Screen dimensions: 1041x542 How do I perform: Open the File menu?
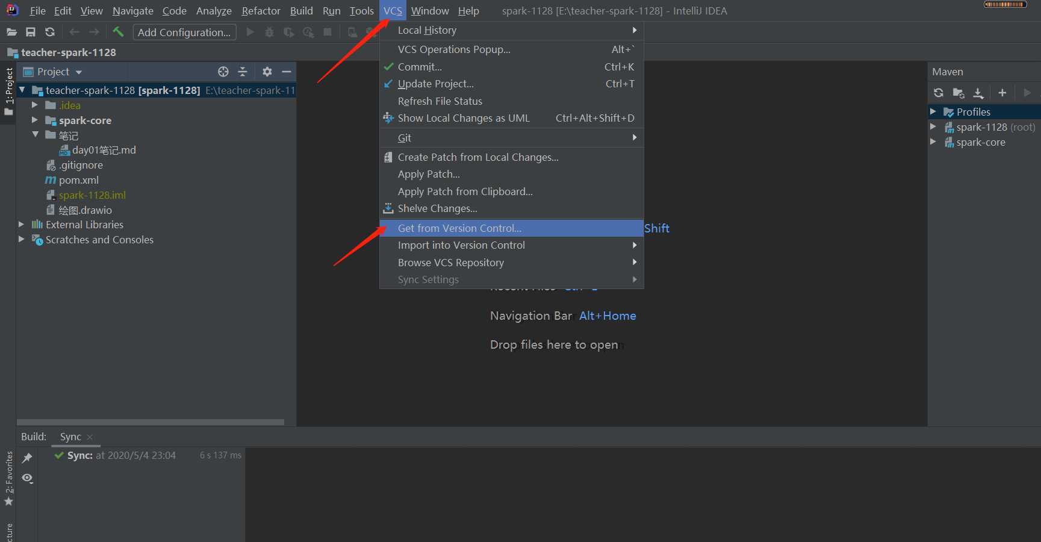37,11
